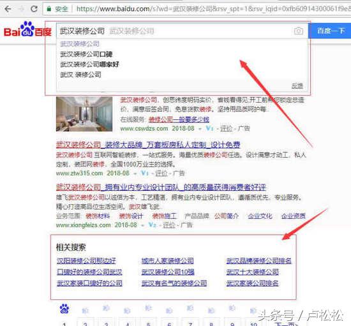Click the browser back arrow
The height and width of the screenshot is (326, 351).
8,9
